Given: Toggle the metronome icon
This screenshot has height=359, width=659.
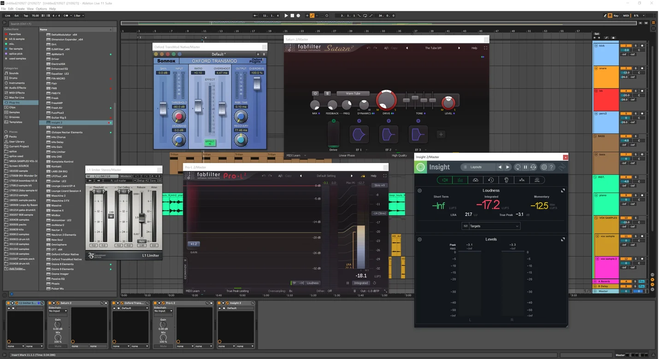Looking at the screenshot, I should coord(66,16).
